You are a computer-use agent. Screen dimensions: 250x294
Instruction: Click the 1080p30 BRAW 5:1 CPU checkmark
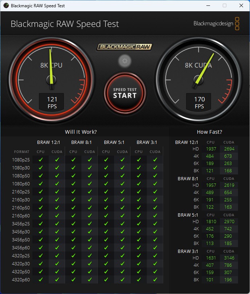coord(106,168)
